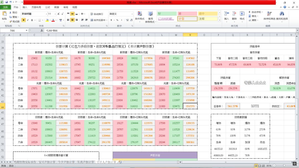Click the AutoSum (自动求和) sigma icon
This screenshot has height=168, width=299.
[249, 12]
